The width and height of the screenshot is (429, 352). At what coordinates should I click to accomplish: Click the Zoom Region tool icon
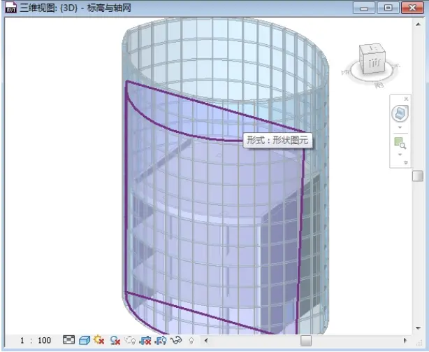pyautogui.click(x=400, y=143)
